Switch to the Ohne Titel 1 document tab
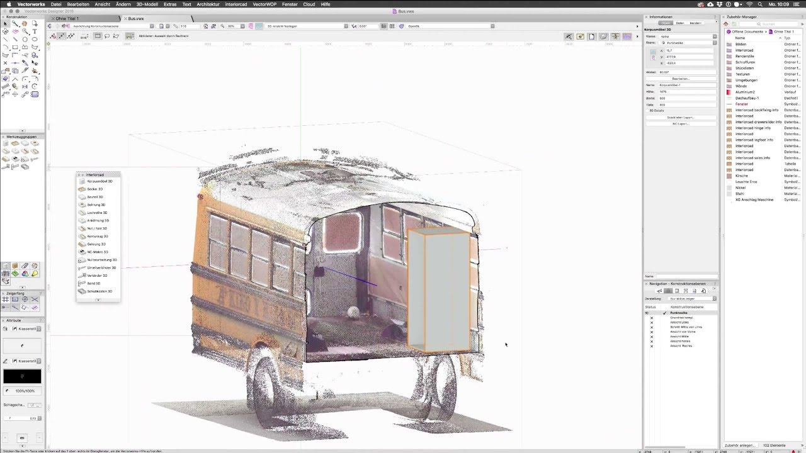The image size is (806, 453). coord(67,19)
